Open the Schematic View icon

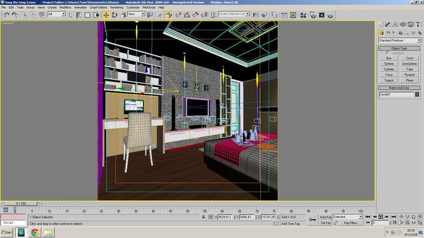(293, 15)
